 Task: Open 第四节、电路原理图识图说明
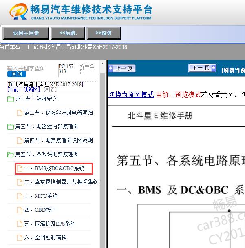pyautogui.click(x=58, y=140)
